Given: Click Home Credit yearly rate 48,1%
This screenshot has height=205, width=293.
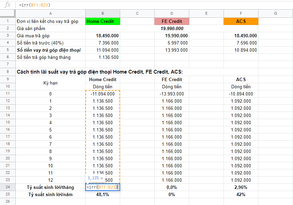Looking at the screenshot, I should tap(103, 194).
